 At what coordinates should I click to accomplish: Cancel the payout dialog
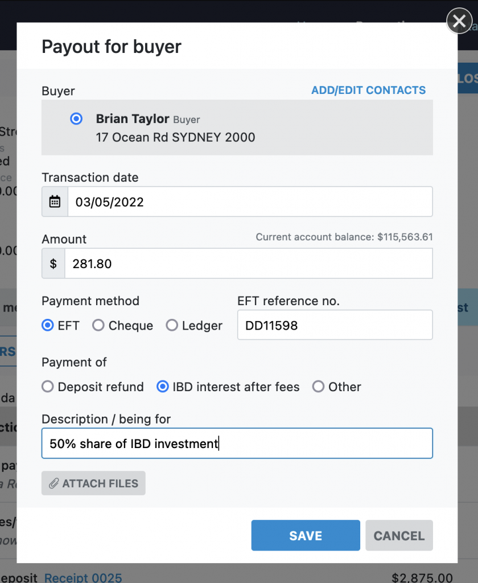[399, 536]
